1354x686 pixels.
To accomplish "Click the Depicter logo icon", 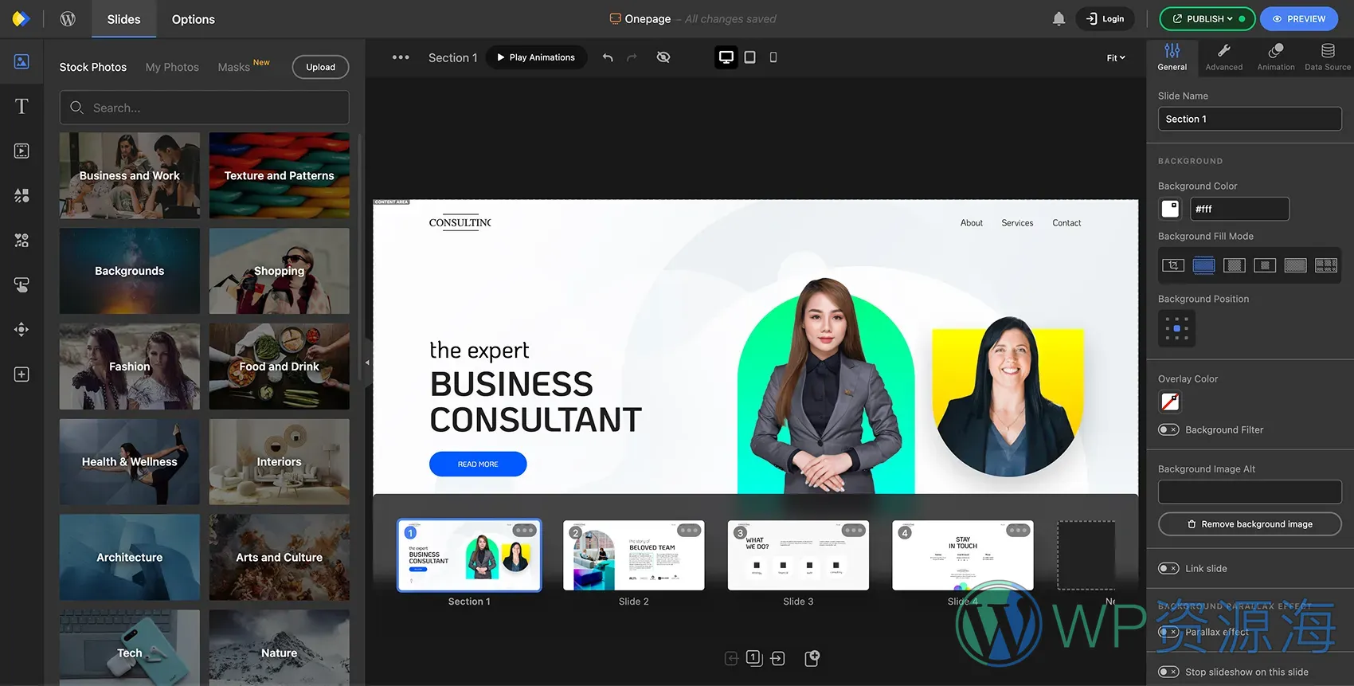I will click(22, 18).
